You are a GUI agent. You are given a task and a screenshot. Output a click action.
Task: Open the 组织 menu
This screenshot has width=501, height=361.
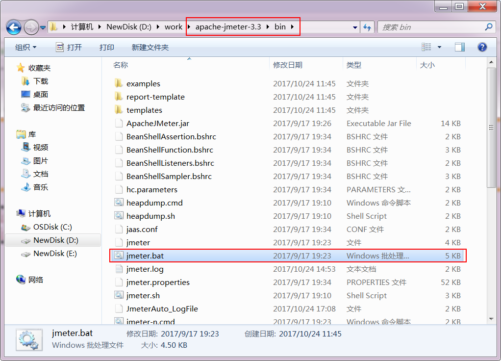[26, 47]
